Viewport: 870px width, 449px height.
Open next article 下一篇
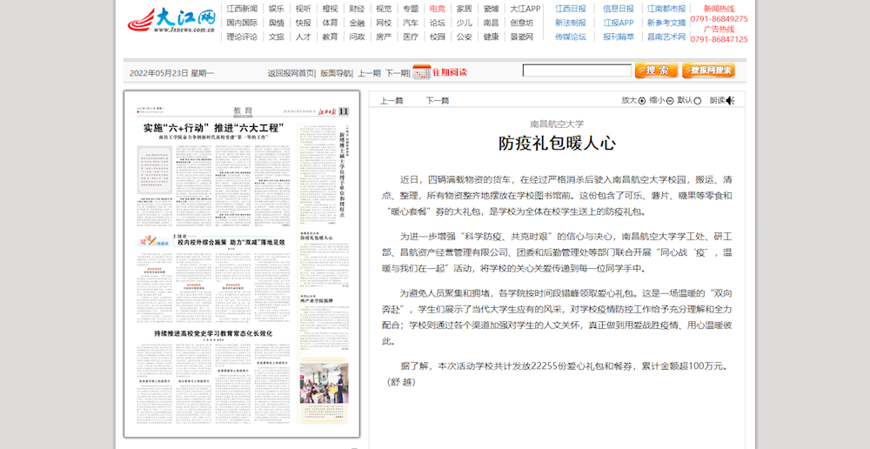437,100
